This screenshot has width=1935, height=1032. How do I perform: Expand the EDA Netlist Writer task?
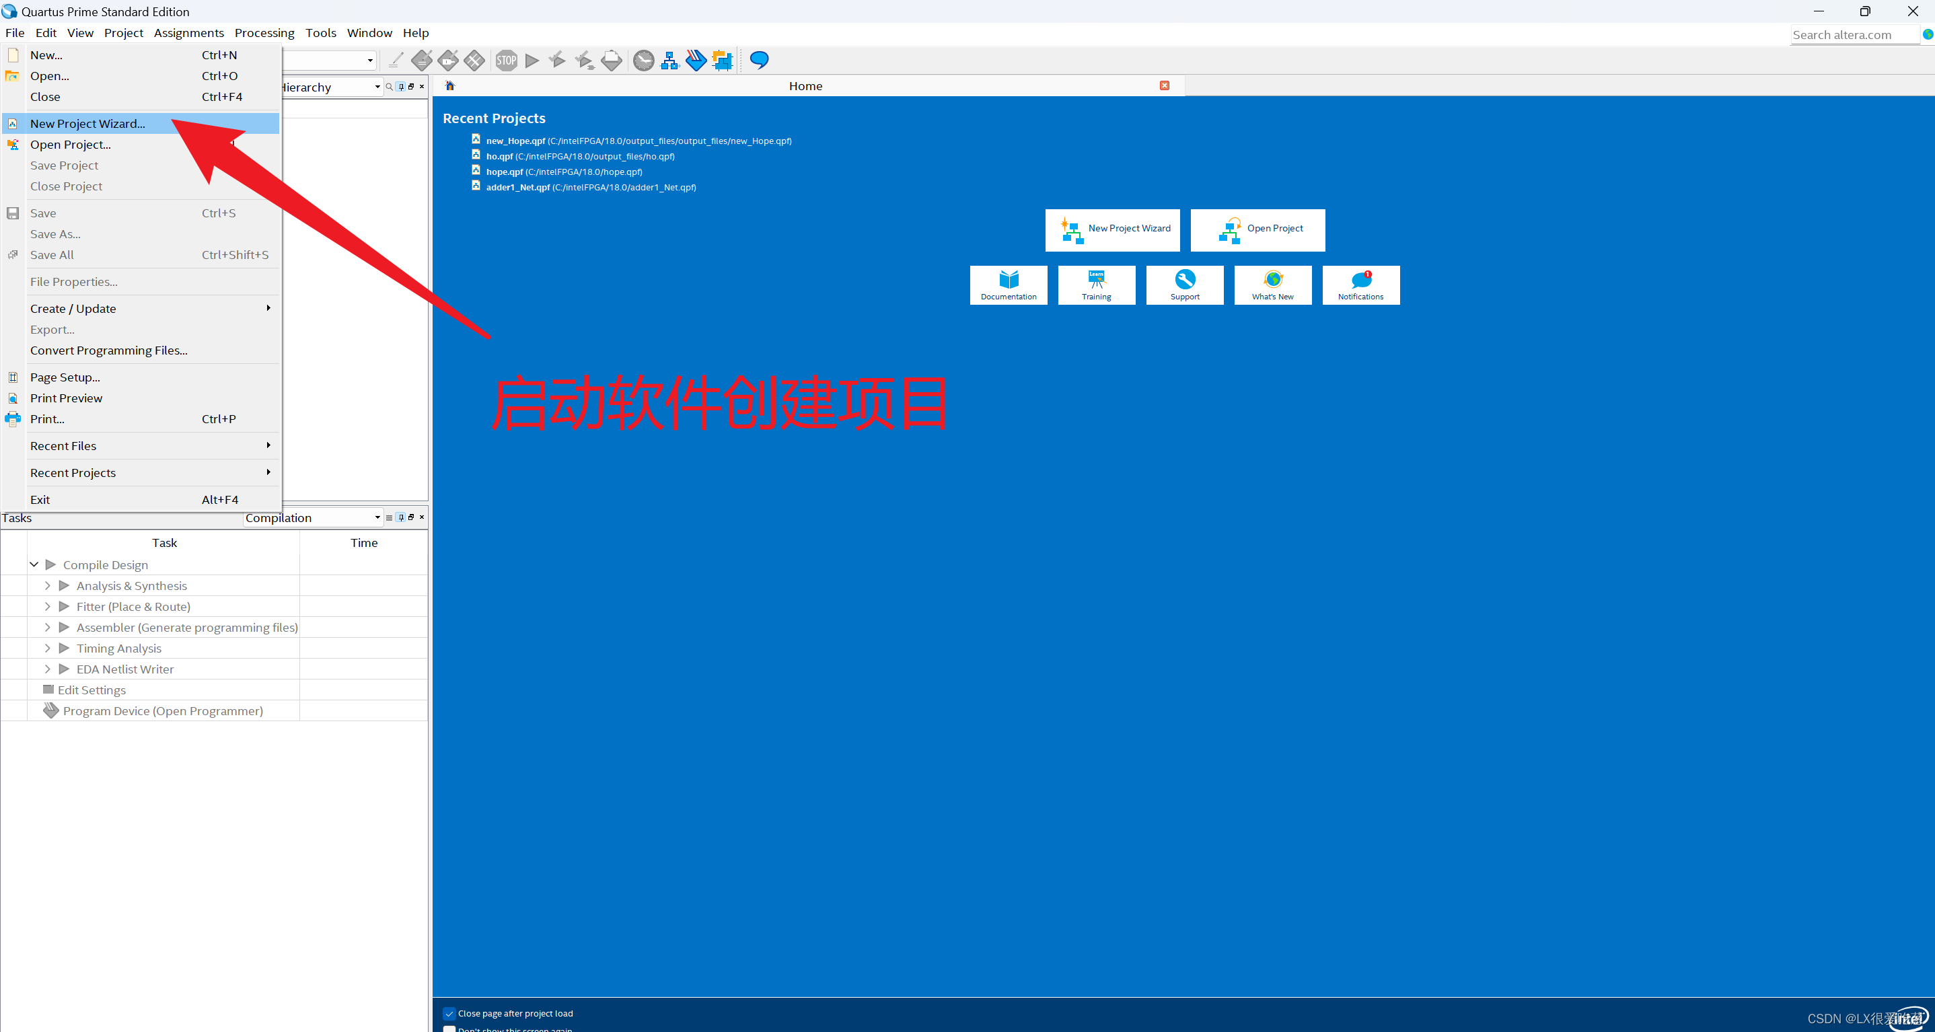coord(47,669)
